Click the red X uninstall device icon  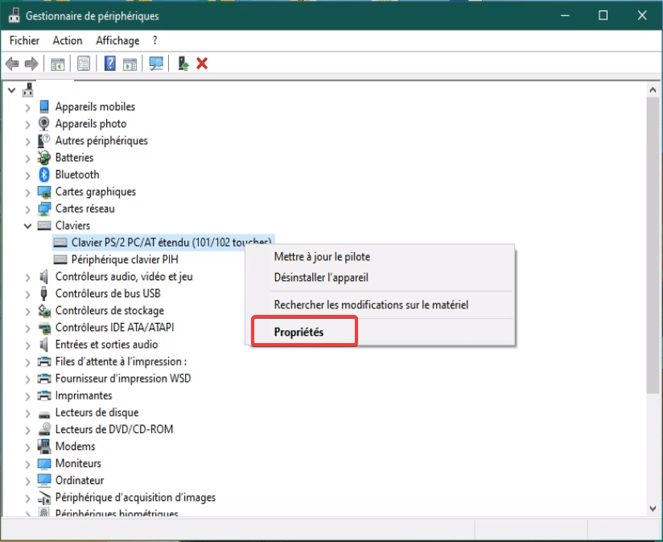coord(202,64)
